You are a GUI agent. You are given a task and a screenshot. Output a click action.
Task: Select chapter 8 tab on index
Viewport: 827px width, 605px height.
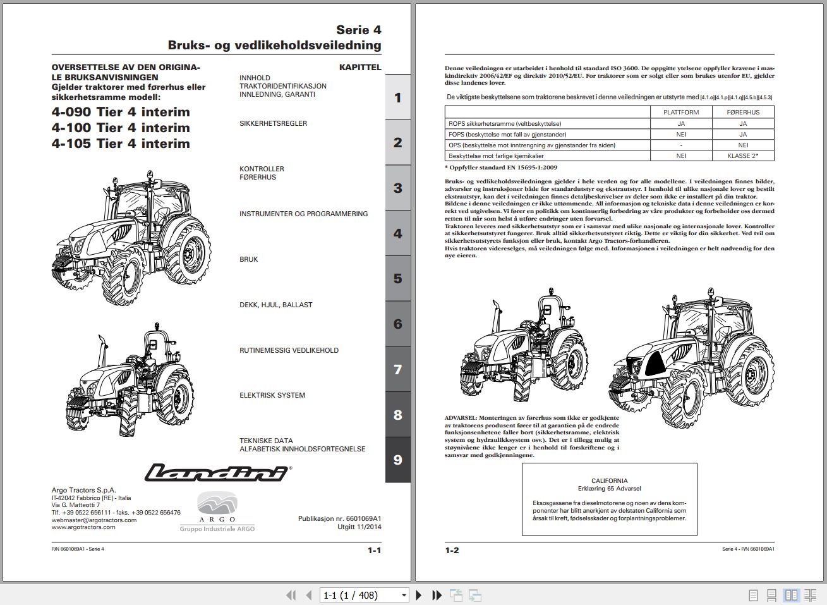(398, 415)
